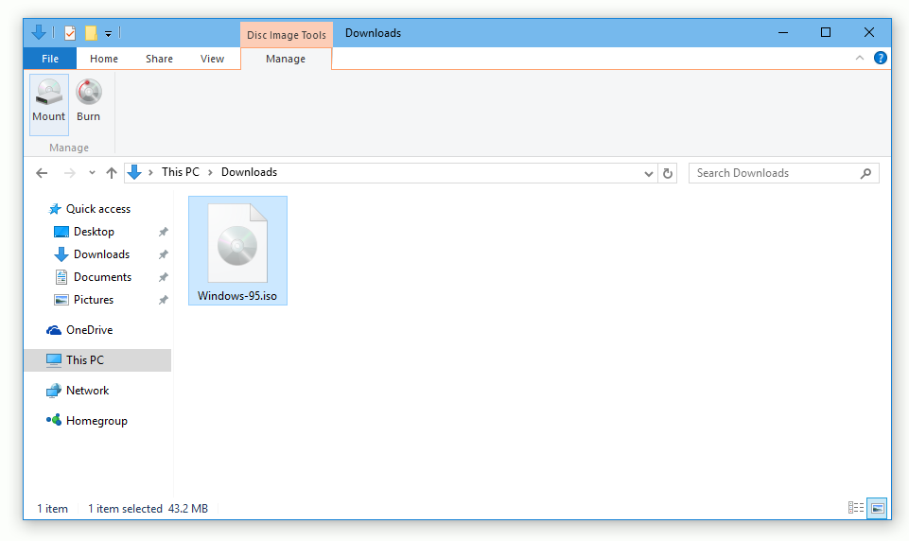Minimize the Downloads window
909x541 pixels.
point(782,32)
